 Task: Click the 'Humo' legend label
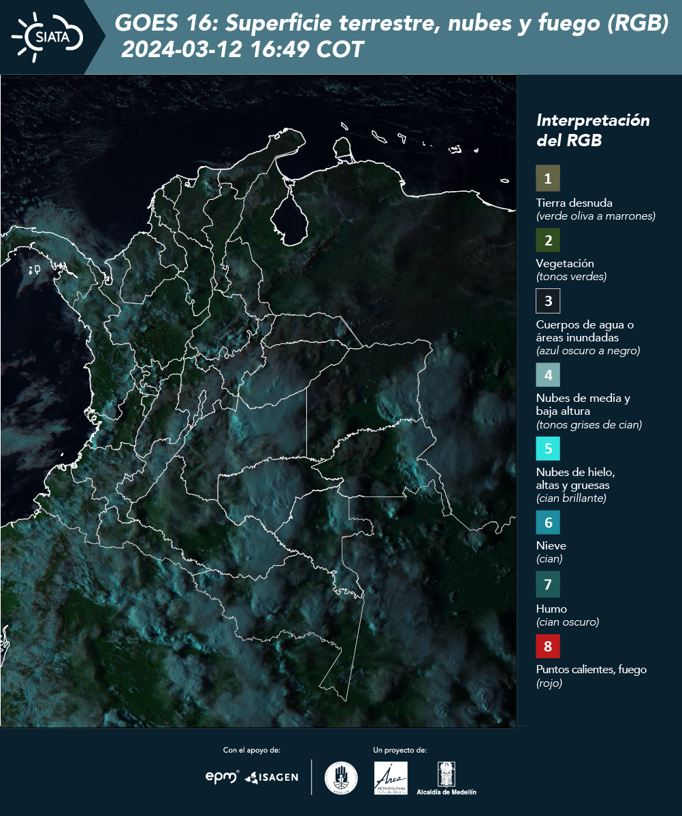[x=551, y=609]
